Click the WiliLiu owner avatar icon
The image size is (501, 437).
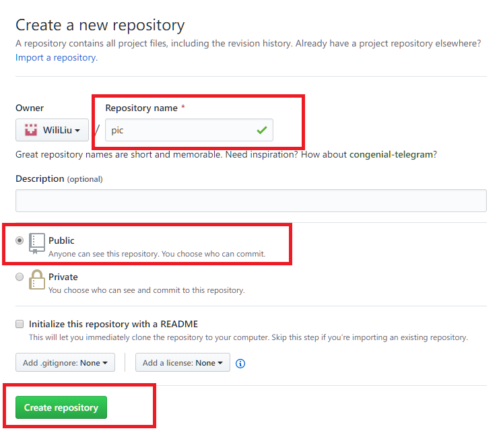(31, 130)
